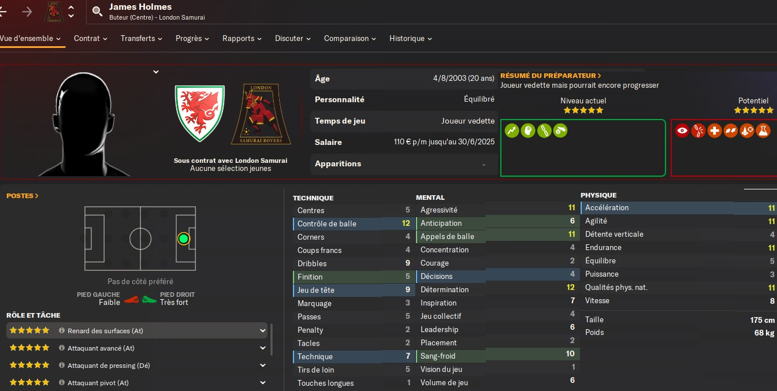Open the Postes section link
This screenshot has width=777, height=391.
pyautogui.click(x=23, y=196)
